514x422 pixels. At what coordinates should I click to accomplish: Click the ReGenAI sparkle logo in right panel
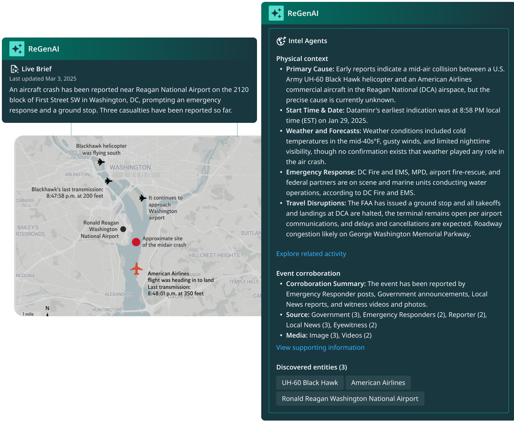point(276,13)
